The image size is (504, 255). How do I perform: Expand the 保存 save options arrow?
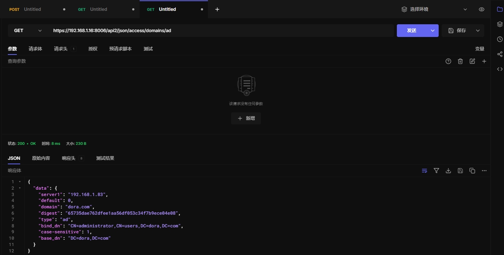pyautogui.click(x=478, y=31)
